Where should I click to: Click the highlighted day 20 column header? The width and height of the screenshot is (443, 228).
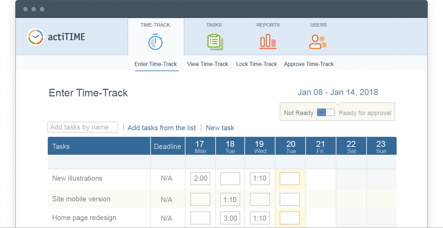[x=290, y=145]
